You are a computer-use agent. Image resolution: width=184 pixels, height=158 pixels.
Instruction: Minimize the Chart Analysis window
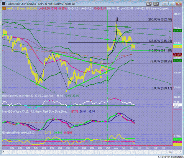click(165, 4)
